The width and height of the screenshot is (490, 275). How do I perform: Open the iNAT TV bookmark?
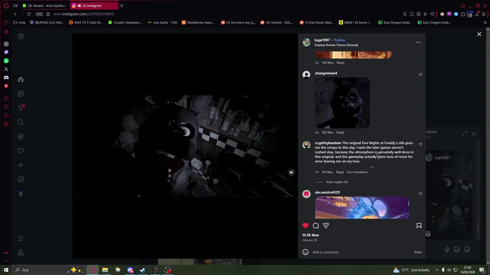click(x=86, y=23)
